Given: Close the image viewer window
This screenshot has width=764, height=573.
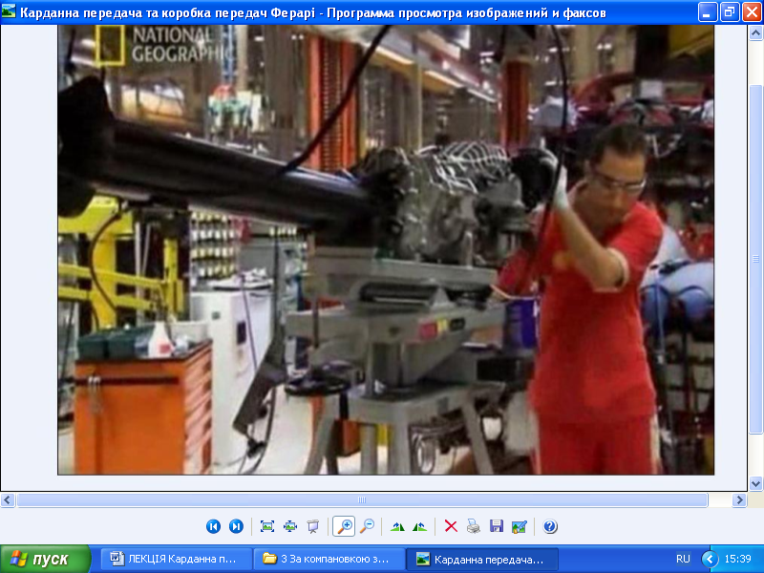Looking at the screenshot, I should (752, 11).
